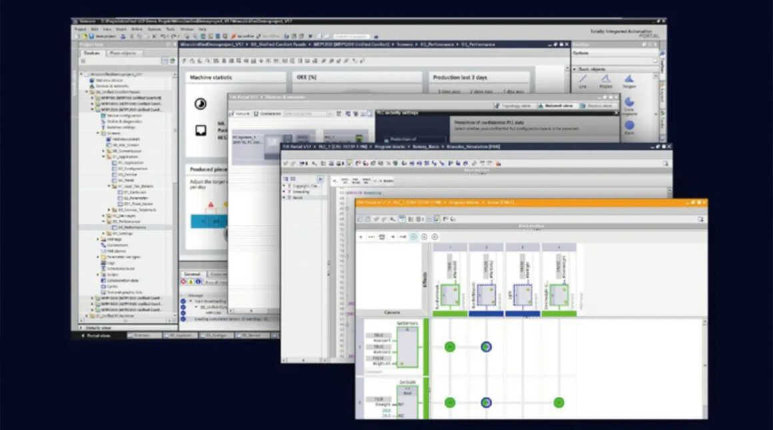The image size is (773, 430).
Task: Click green action dot, second cause, effect 4
Action: [x=558, y=403]
